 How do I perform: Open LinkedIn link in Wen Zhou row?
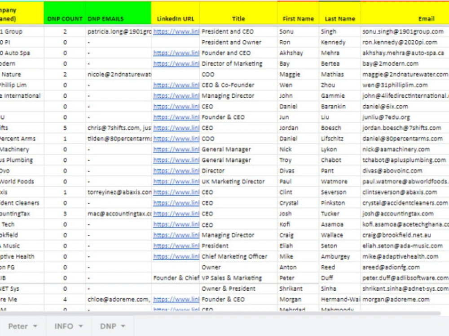click(x=176, y=85)
